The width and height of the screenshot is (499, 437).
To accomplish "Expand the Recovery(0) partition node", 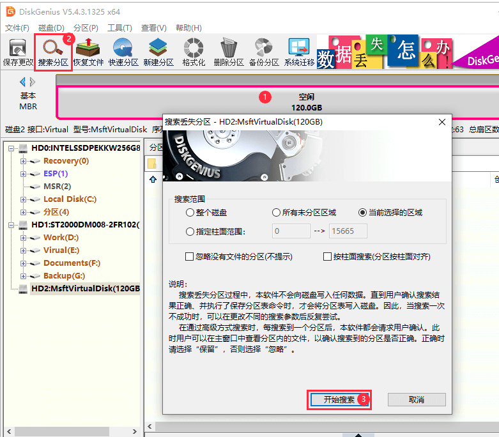I will (x=23, y=161).
